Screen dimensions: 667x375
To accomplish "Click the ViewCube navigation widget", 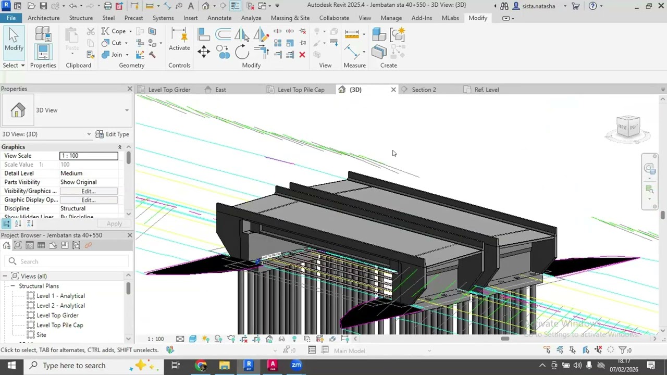I will pyautogui.click(x=628, y=127).
